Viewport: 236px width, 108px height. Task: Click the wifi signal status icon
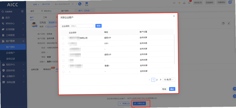point(179,3)
